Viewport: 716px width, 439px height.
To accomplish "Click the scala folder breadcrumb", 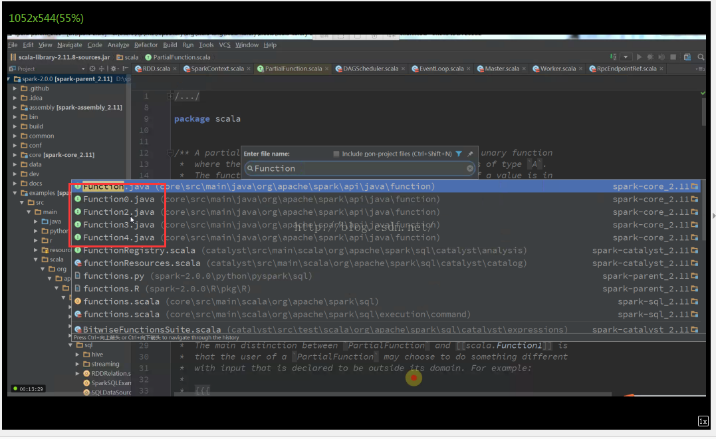I will [x=128, y=57].
